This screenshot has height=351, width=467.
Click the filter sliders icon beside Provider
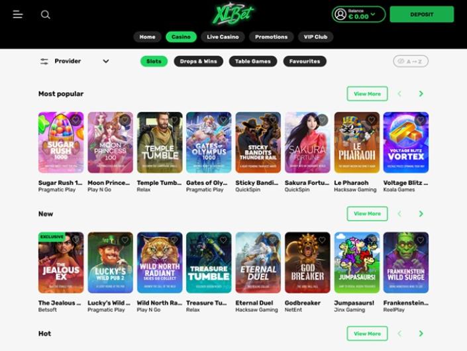pyautogui.click(x=44, y=62)
